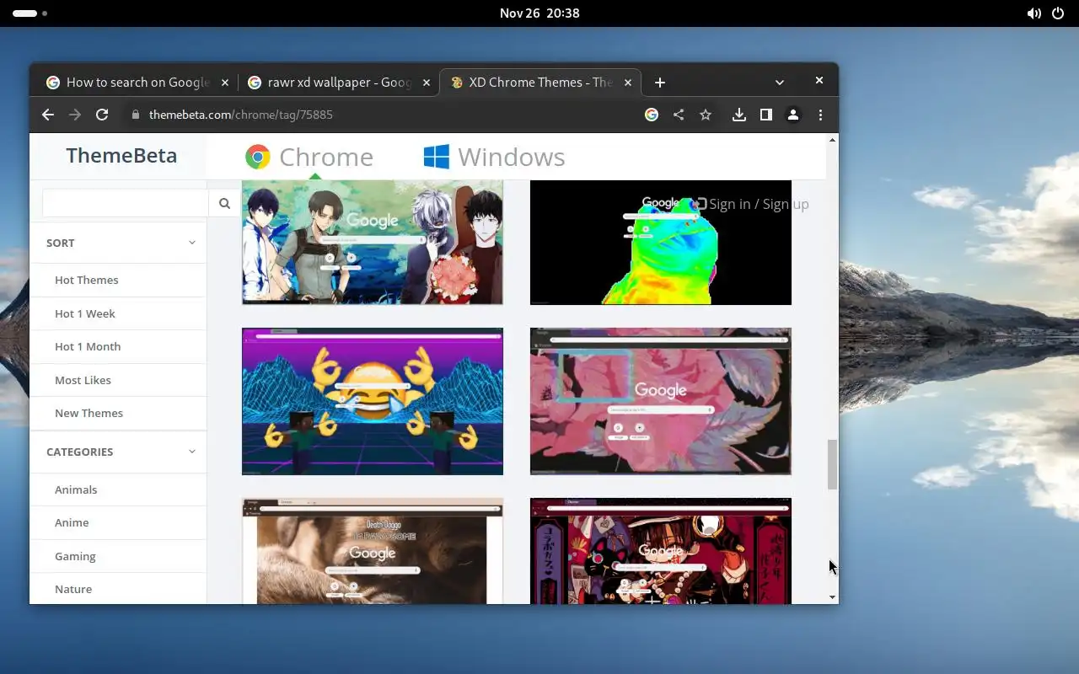
Task: Click the forward navigation arrow
Action: point(75,115)
